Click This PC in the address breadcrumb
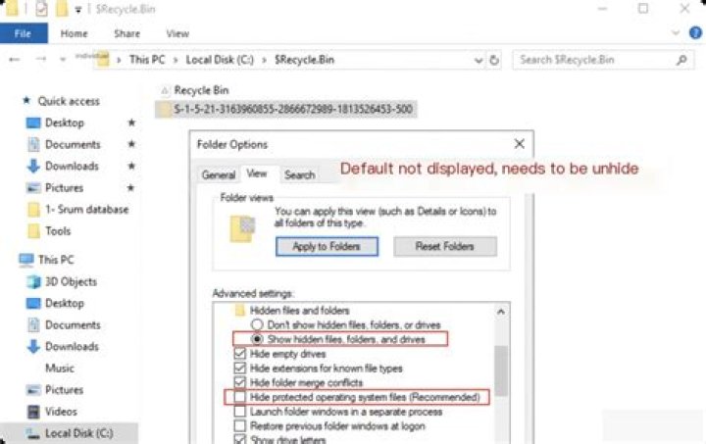The image size is (706, 444). click(147, 60)
